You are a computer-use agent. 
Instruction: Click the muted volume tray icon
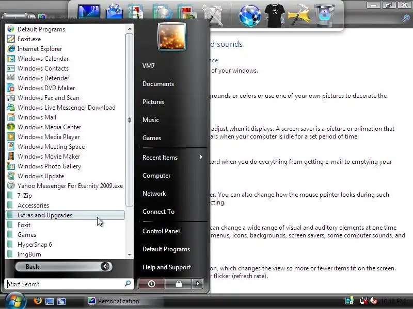click(x=373, y=301)
